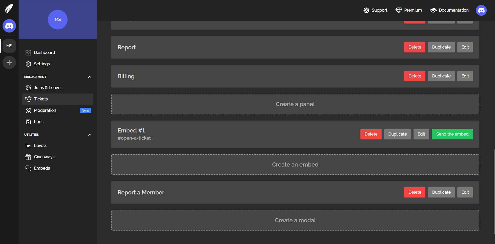Click the Levels chart icon
The image size is (495, 244).
coord(28,146)
